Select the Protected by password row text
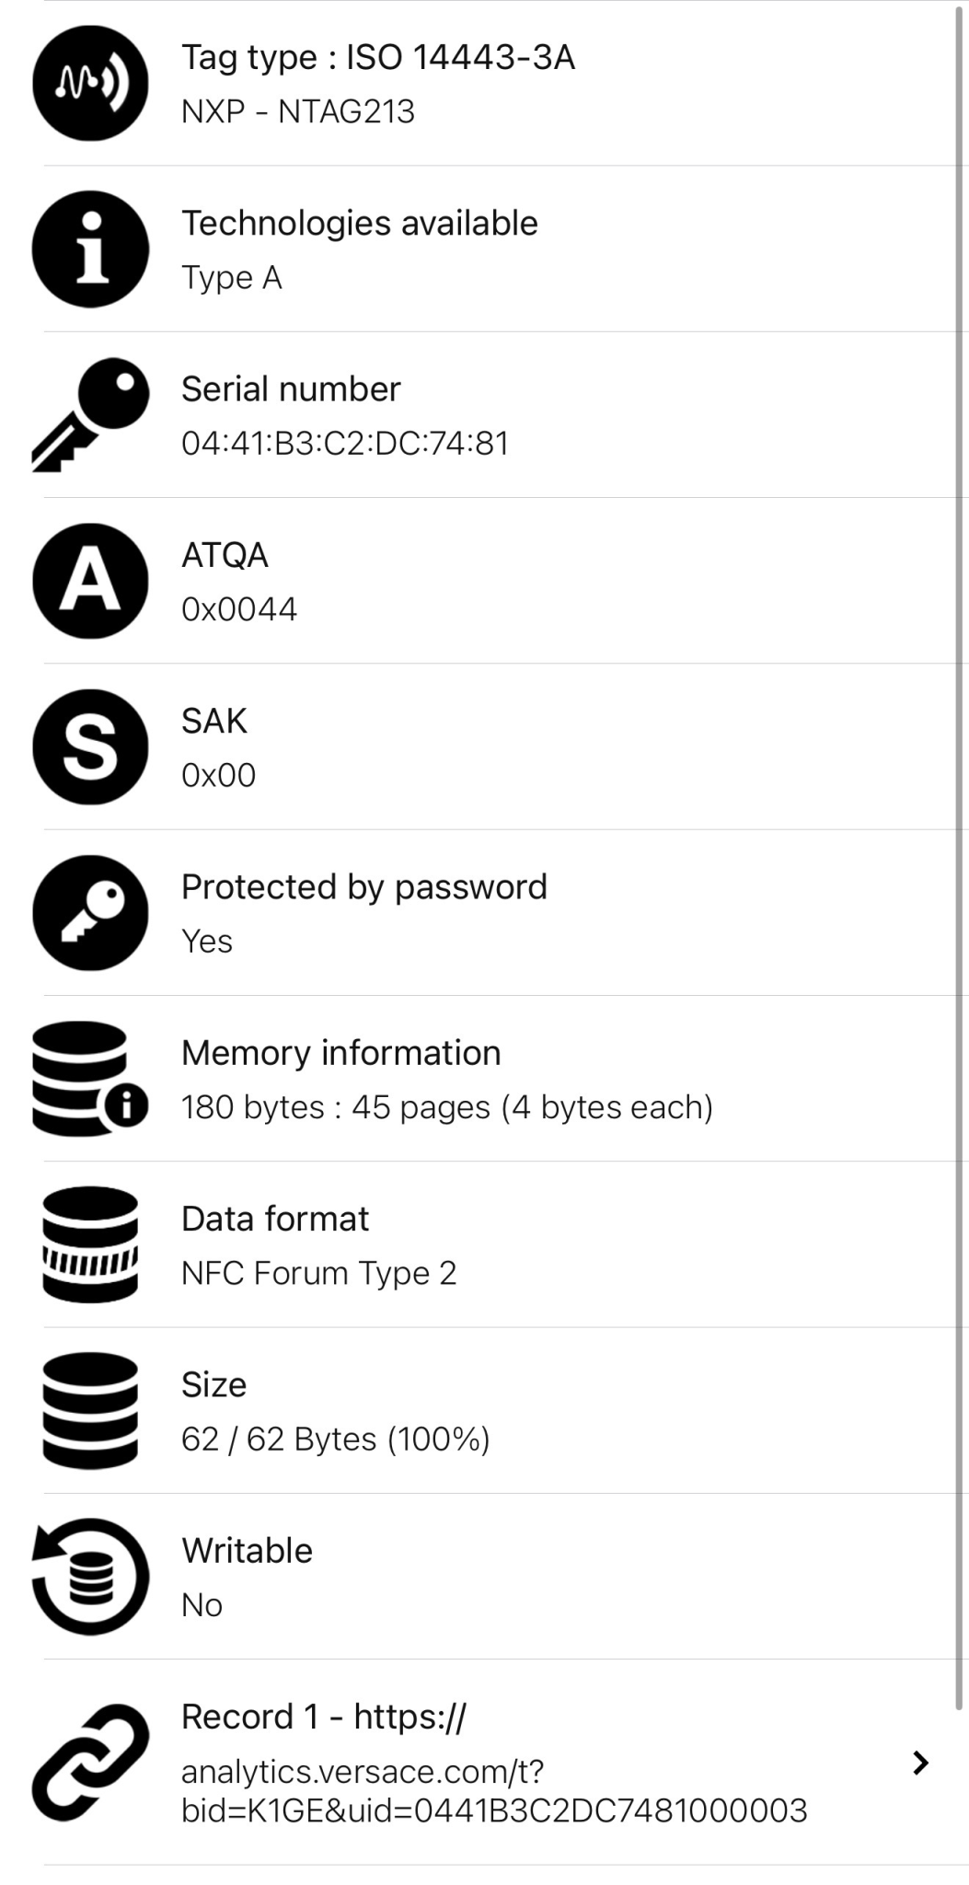 pyautogui.click(x=363, y=887)
